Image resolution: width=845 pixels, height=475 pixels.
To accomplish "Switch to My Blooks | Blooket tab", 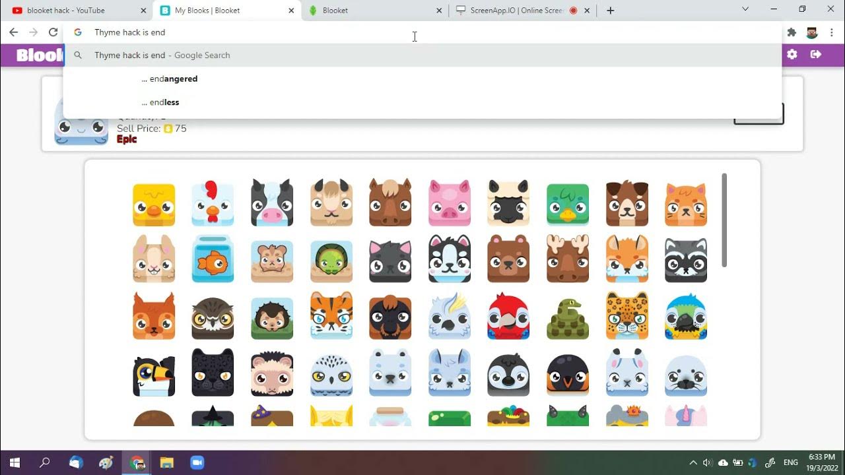I will click(x=226, y=11).
